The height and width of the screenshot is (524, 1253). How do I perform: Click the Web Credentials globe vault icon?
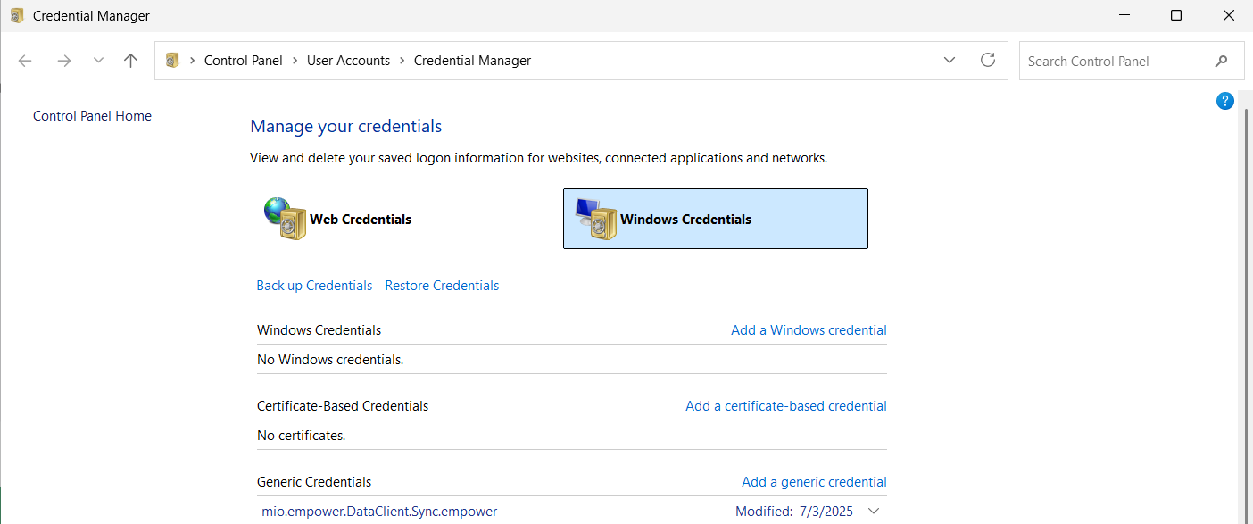(x=286, y=219)
